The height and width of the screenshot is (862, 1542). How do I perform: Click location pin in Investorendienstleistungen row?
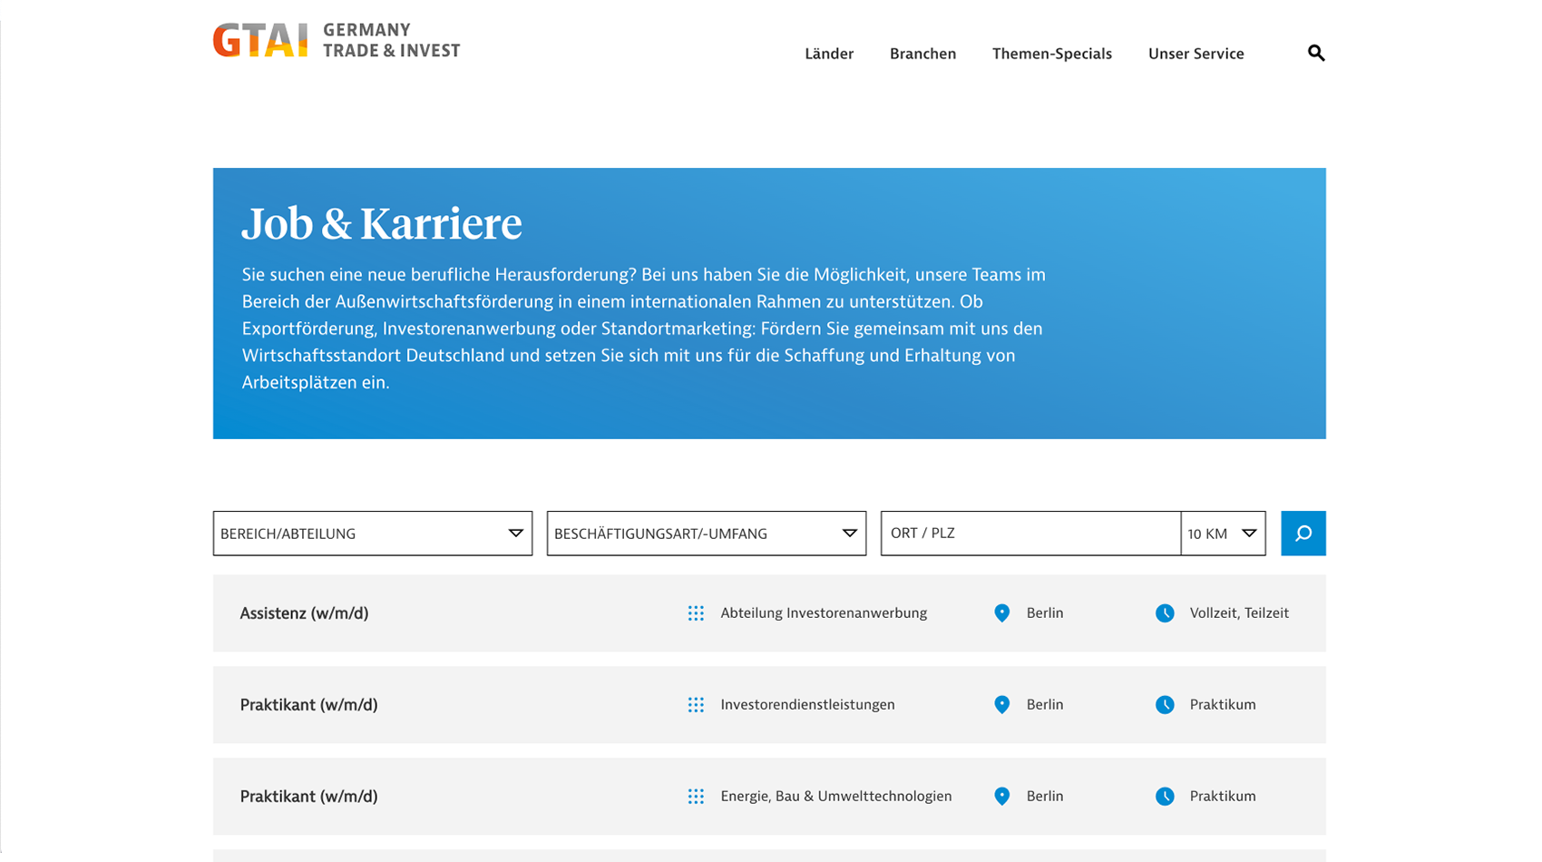point(1001,705)
